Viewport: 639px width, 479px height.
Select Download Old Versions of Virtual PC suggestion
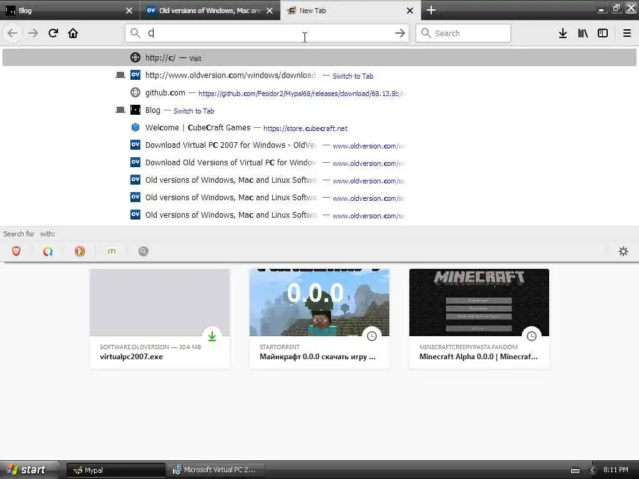[319, 163]
